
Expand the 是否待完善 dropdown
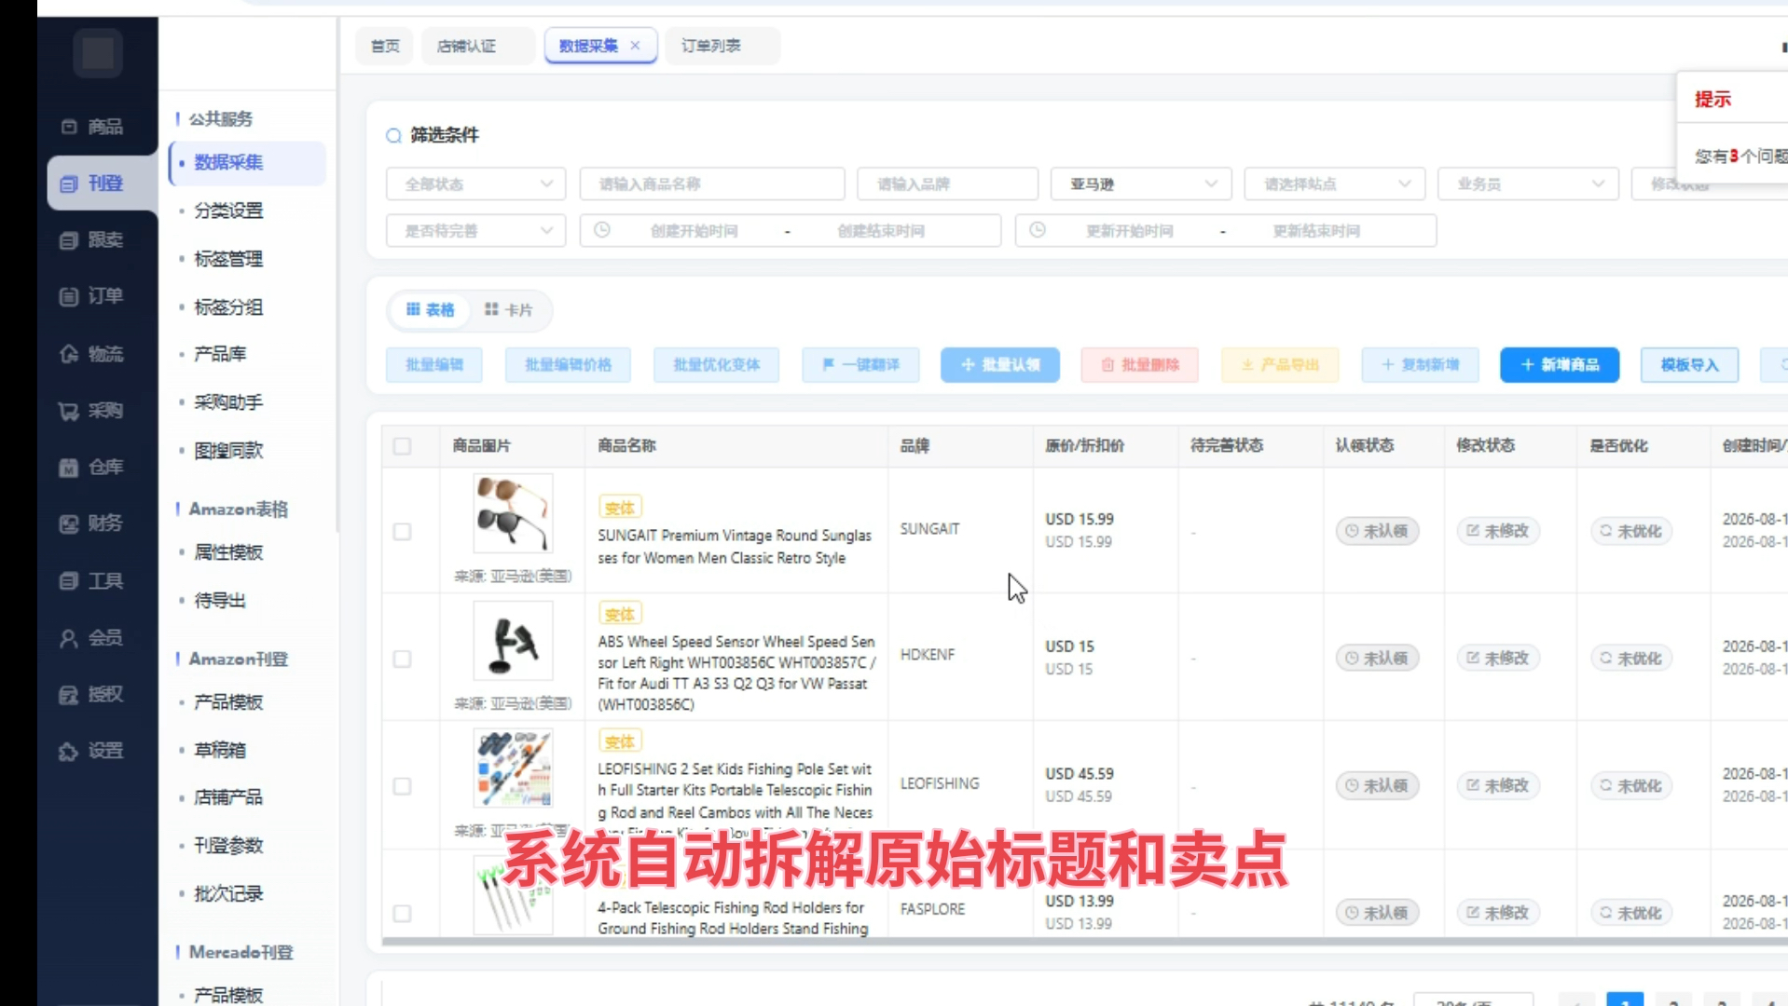(x=475, y=231)
